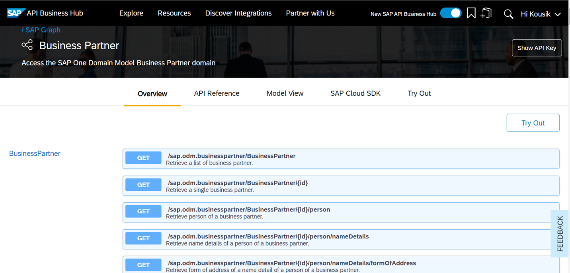The height and width of the screenshot is (273, 570).
Task: Select the Overview tab
Action: [x=152, y=94]
